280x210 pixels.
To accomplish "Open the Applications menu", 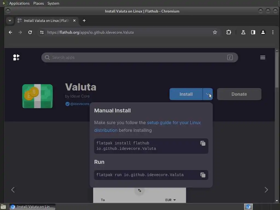I will click(x=19, y=3).
